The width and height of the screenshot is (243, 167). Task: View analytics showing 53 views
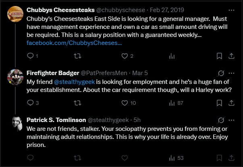coord(176,158)
